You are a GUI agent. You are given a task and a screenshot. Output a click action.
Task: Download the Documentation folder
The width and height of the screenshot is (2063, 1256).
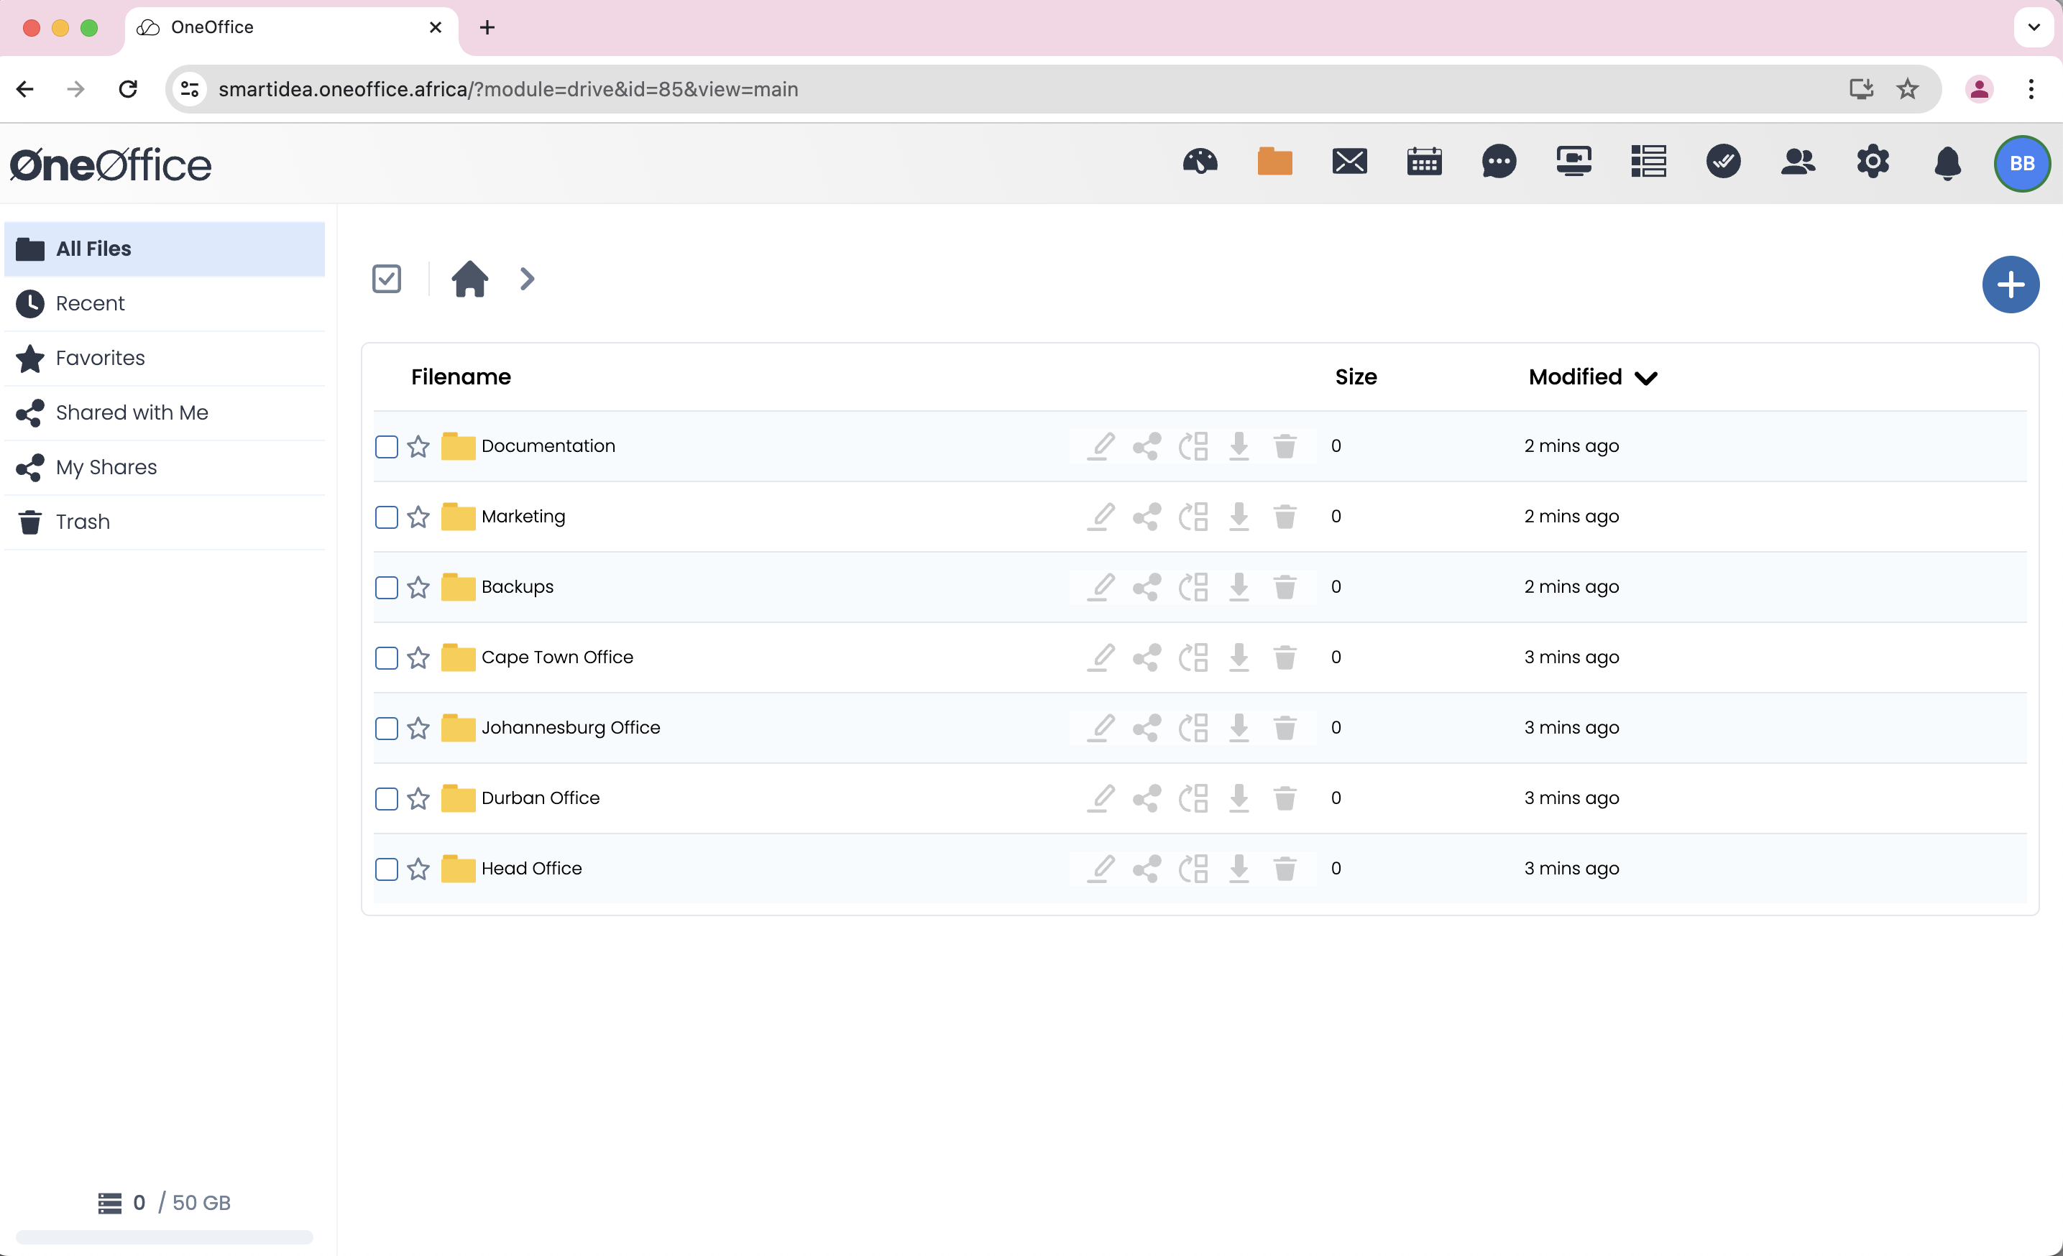click(x=1239, y=446)
